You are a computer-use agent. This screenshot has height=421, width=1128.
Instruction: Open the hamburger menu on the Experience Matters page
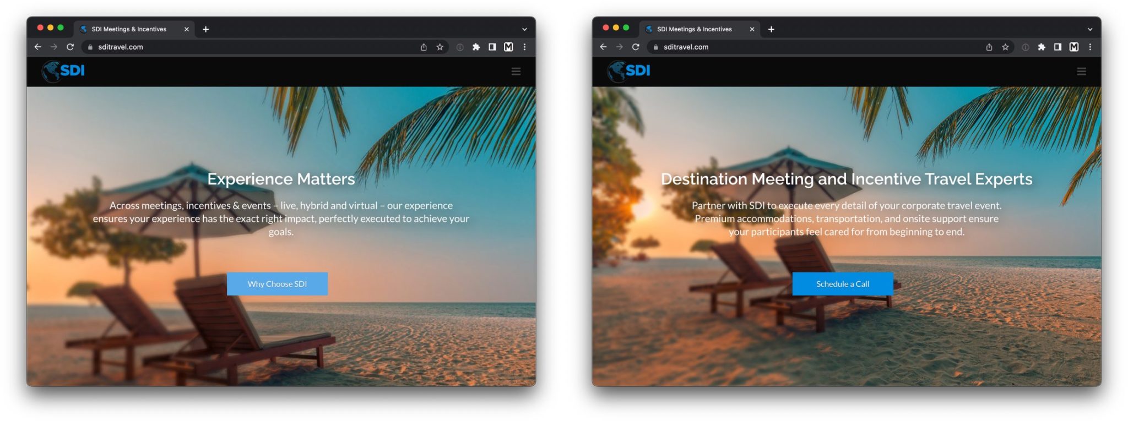516,72
